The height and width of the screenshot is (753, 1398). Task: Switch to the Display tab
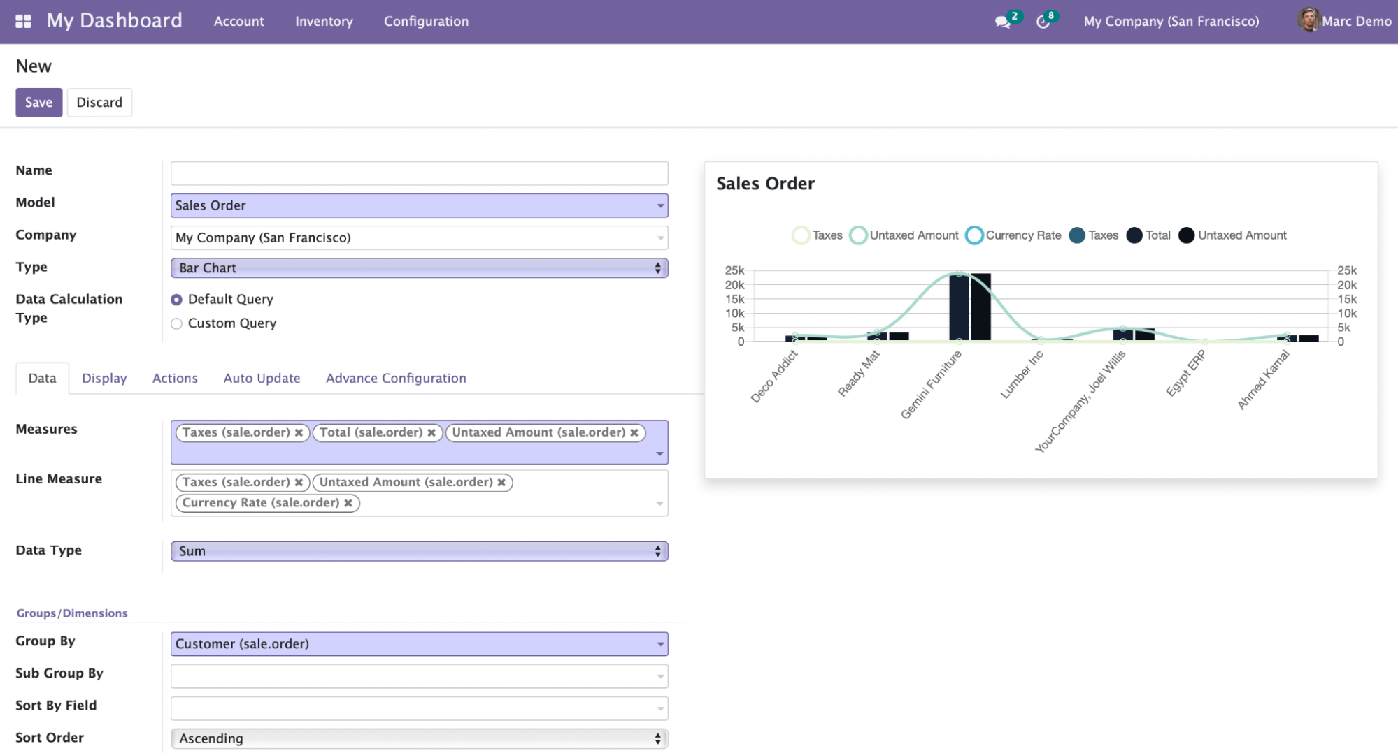[x=104, y=378]
